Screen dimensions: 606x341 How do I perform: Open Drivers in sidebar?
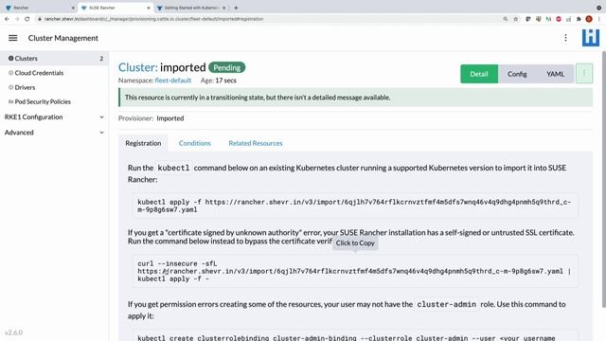(25, 87)
